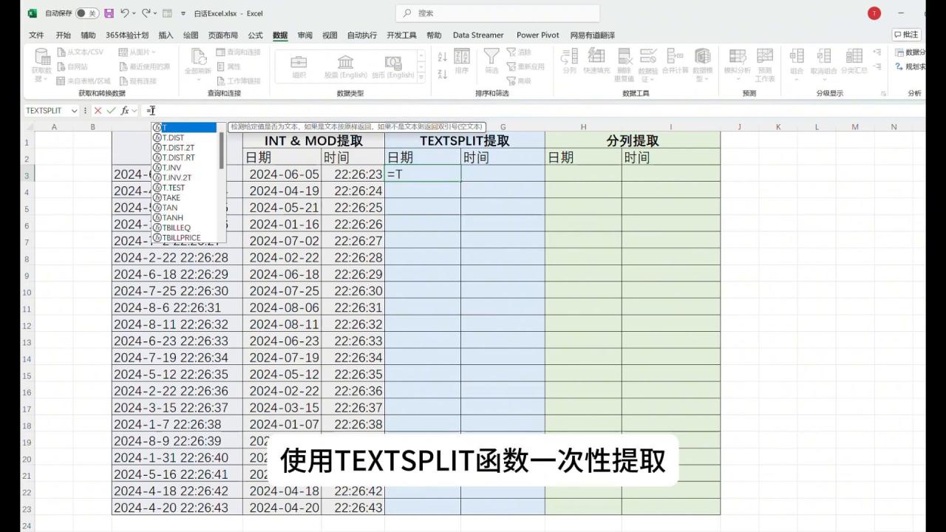
Task: Select the 组织 data type
Action: 299,66
